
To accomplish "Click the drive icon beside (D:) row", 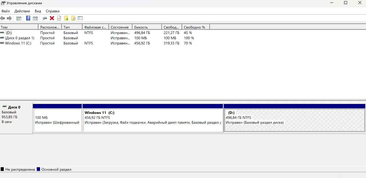I will click(x=2, y=33).
